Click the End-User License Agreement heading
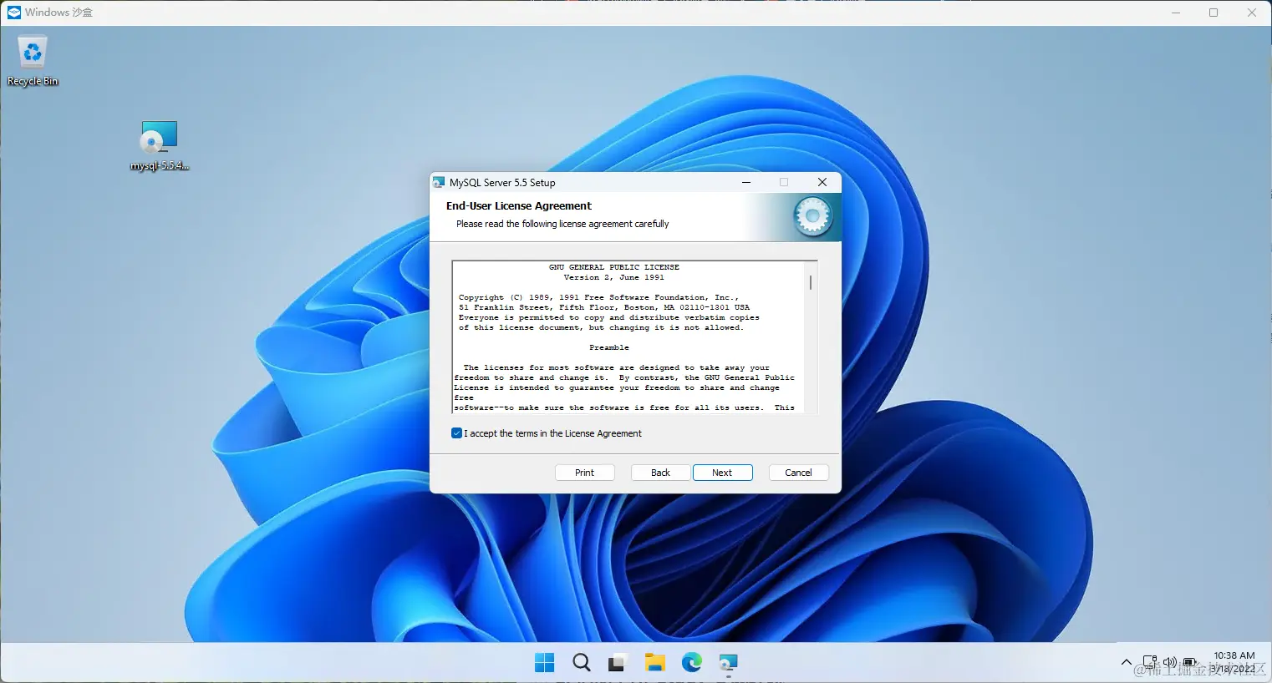This screenshot has width=1272, height=683. pyautogui.click(x=519, y=206)
